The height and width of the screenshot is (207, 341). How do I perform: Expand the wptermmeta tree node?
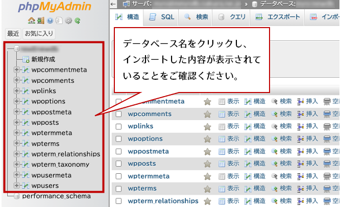pos(16,132)
